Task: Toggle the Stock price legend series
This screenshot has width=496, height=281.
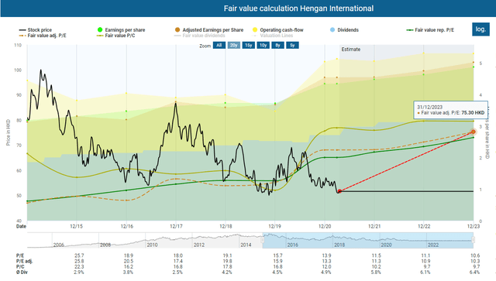Action: point(36,29)
